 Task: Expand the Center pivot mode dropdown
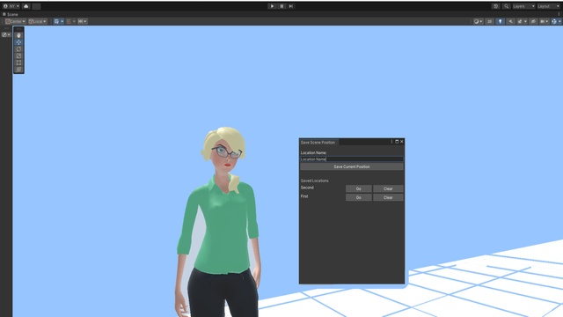click(x=16, y=21)
